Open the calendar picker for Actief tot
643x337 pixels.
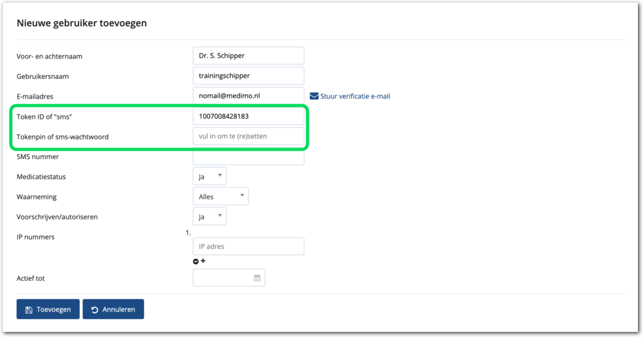coord(257,278)
